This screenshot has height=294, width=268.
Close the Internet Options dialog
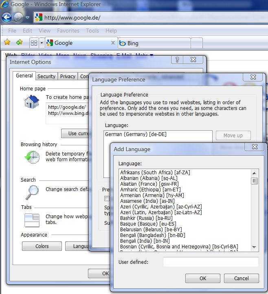tap(193, 60)
